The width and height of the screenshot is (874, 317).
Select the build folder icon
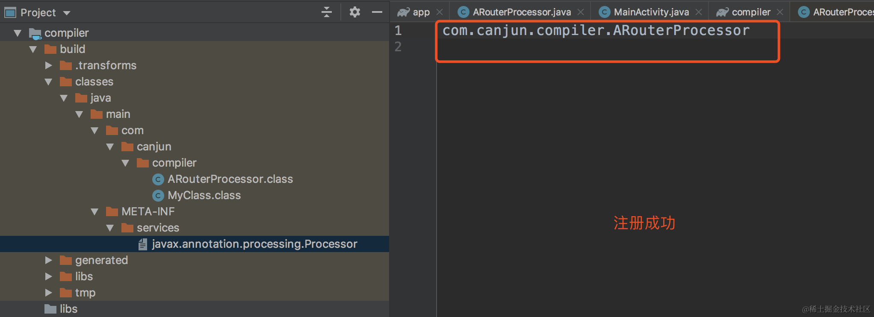click(50, 49)
